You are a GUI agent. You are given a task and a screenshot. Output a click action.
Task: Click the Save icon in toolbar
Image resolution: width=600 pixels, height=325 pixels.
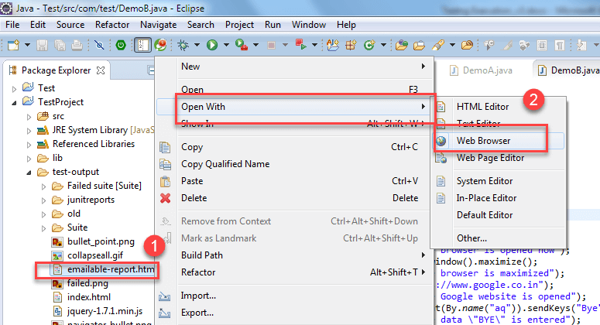[42, 46]
